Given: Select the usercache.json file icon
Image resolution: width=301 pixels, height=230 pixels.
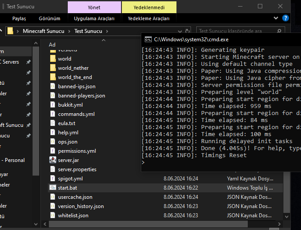Looking at the screenshot, I should pos(53,197).
